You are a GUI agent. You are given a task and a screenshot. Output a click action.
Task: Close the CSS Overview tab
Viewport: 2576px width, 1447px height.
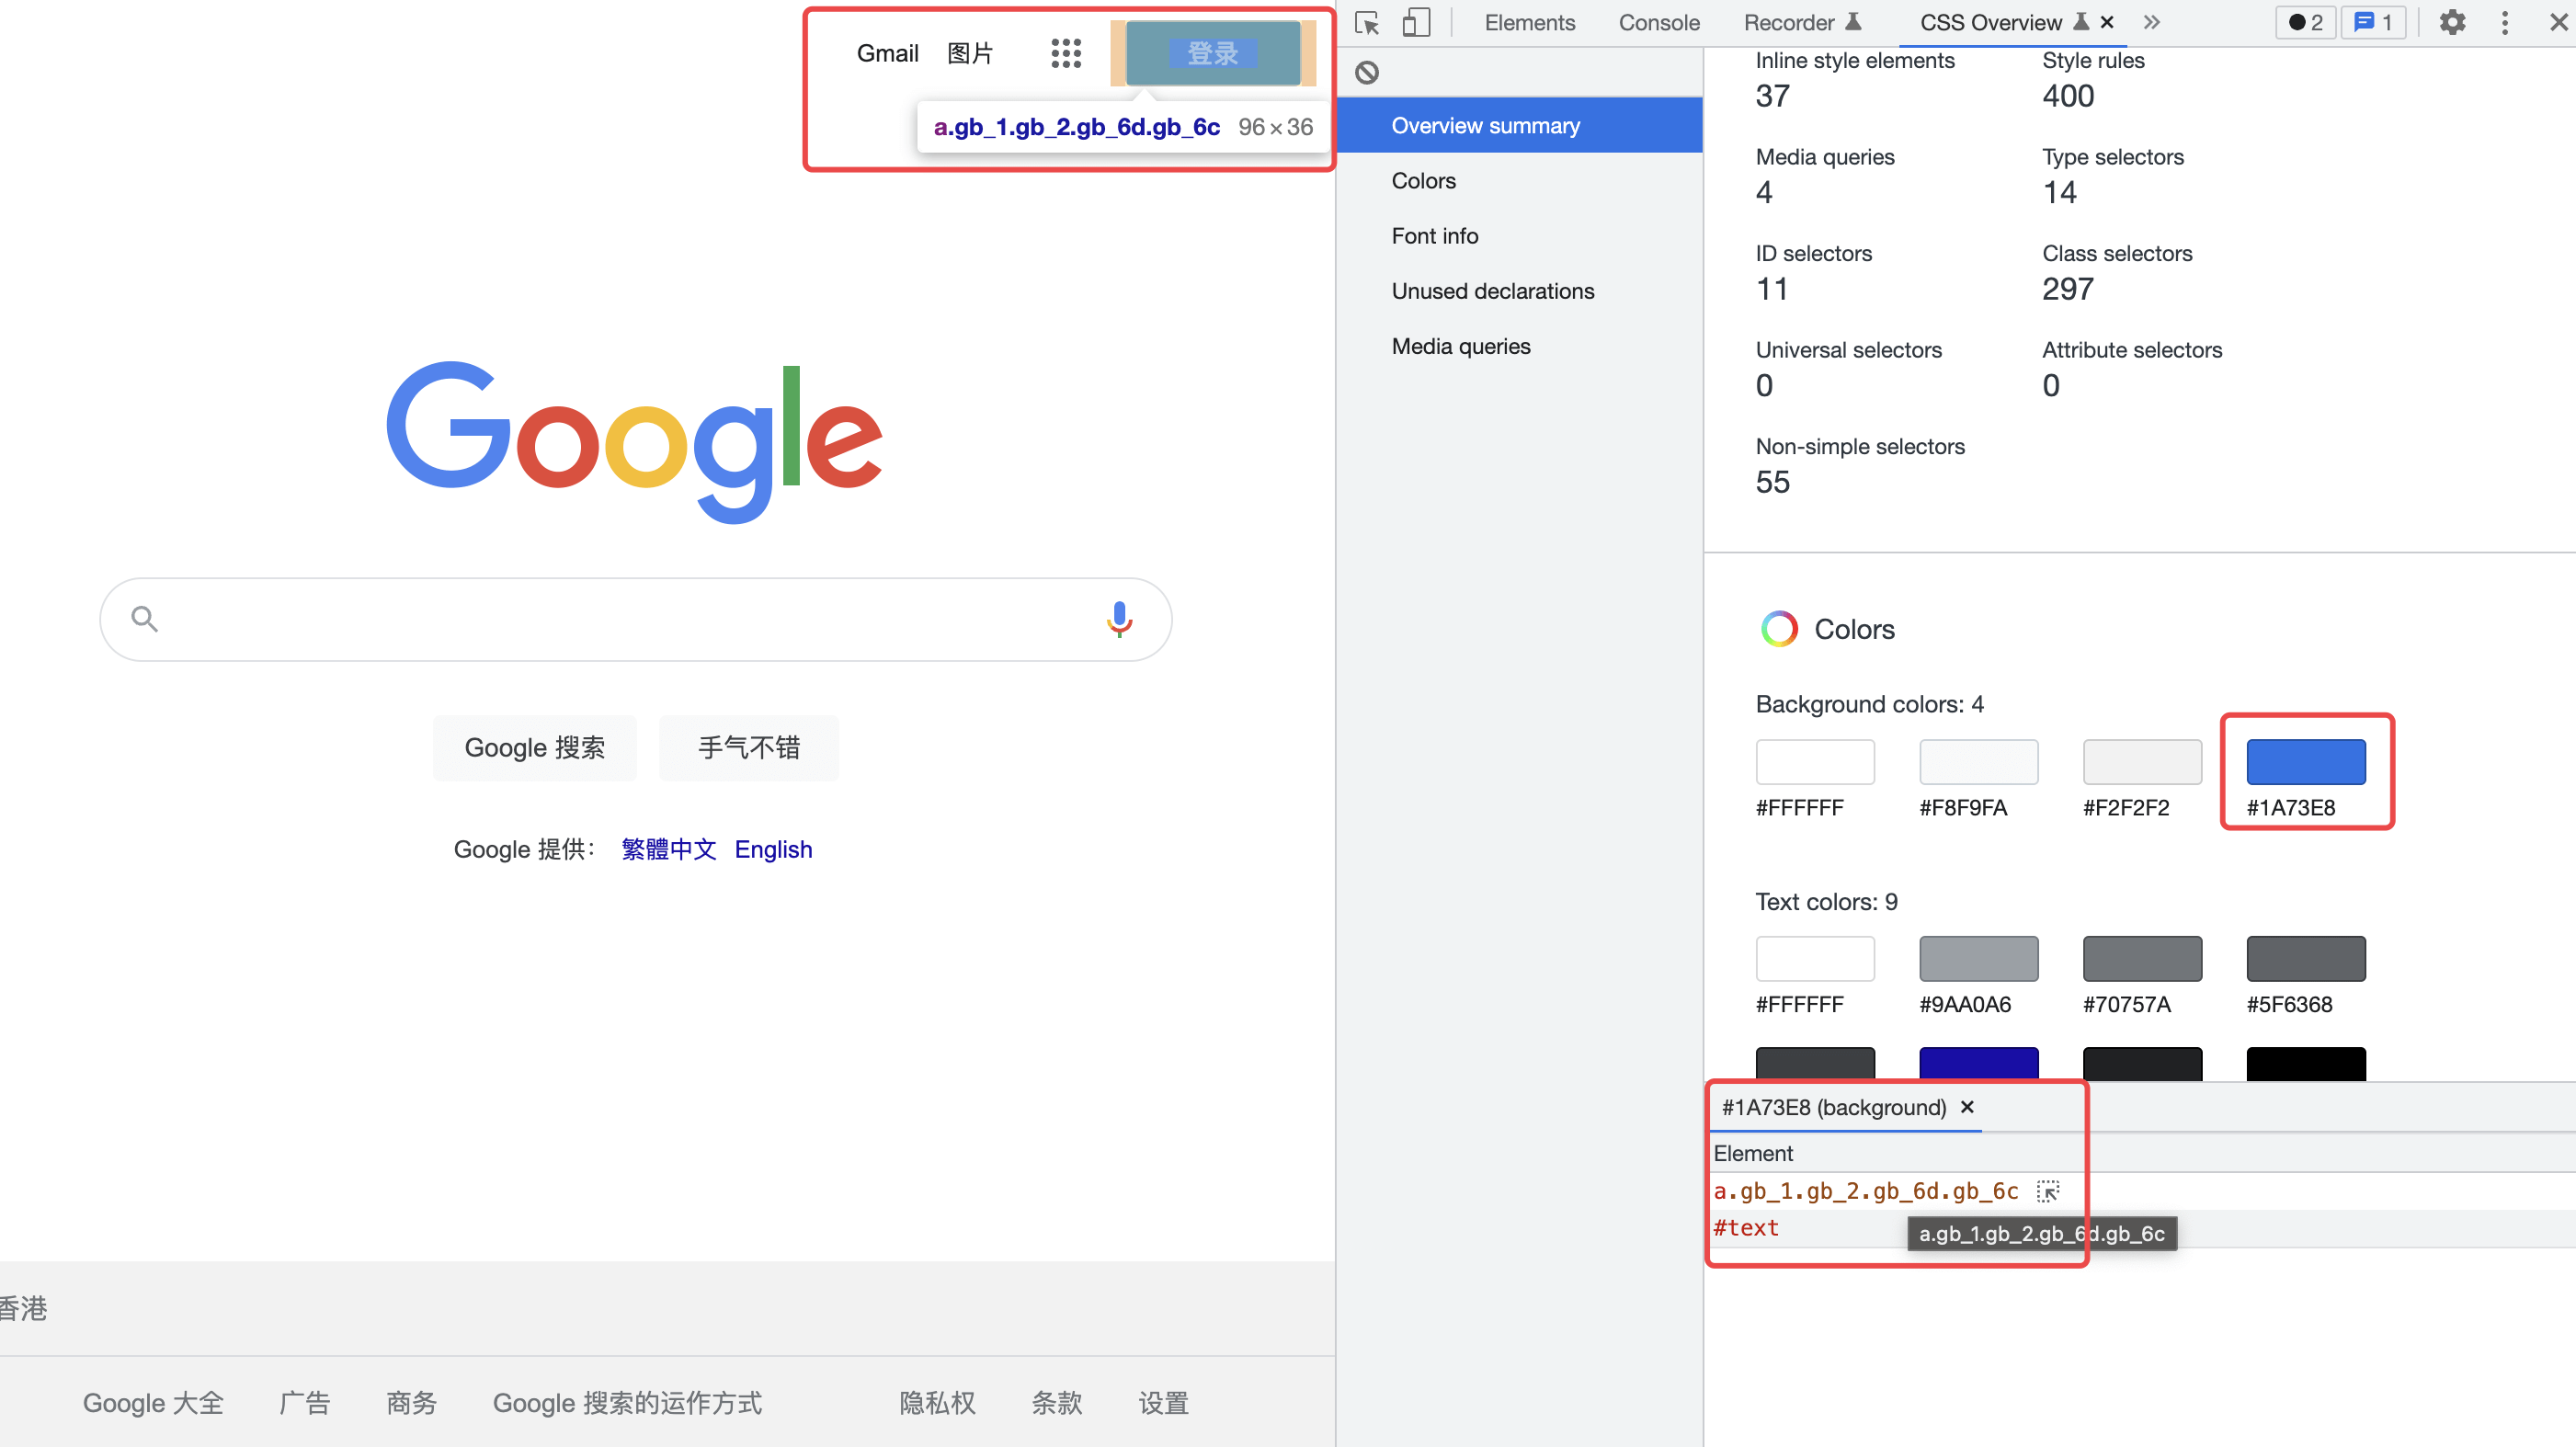[x=2107, y=22]
